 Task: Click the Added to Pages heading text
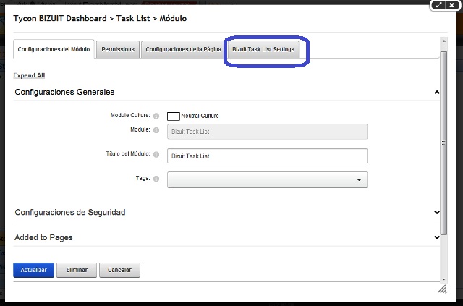[43, 237]
